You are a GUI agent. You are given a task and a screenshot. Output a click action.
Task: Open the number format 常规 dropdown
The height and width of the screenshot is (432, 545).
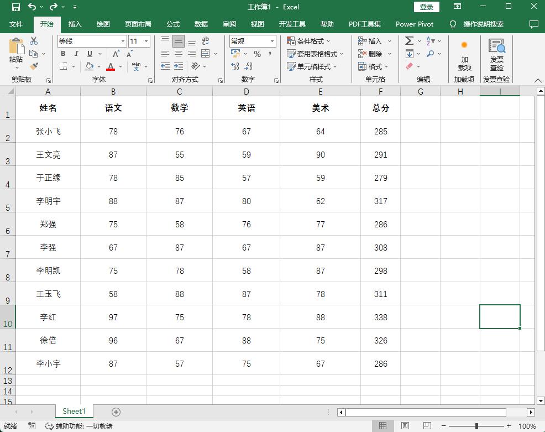coord(272,41)
